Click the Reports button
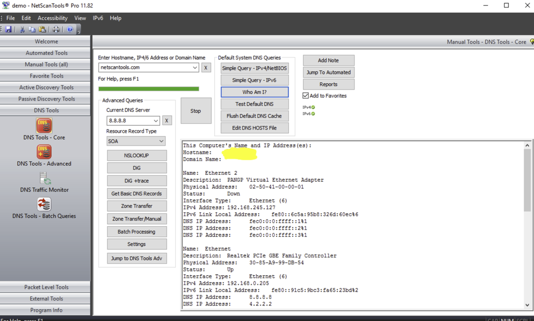Screen dimensions: 534x321 pos(328,84)
